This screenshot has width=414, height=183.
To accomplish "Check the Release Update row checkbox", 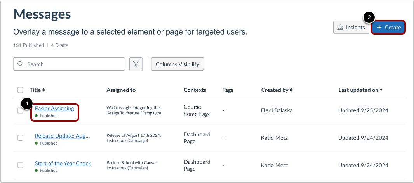I will click(x=21, y=138).
